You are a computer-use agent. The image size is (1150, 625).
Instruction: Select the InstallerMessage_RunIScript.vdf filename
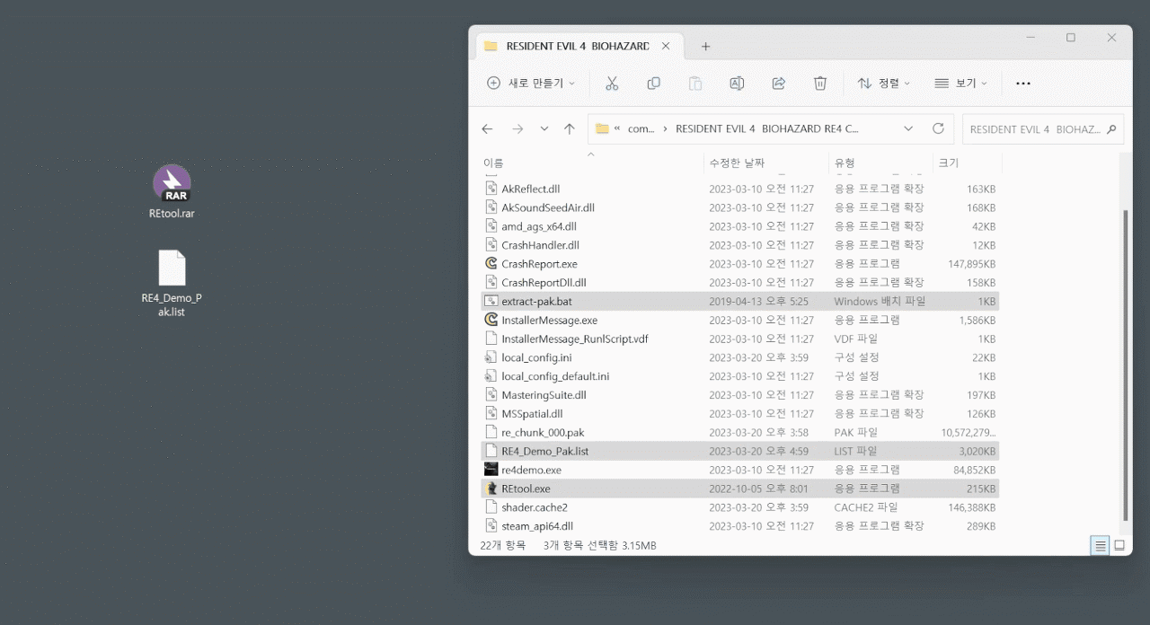pyautogui.click(x=575, y=339)
